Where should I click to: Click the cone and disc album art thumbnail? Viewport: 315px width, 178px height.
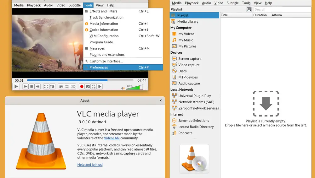194,159
